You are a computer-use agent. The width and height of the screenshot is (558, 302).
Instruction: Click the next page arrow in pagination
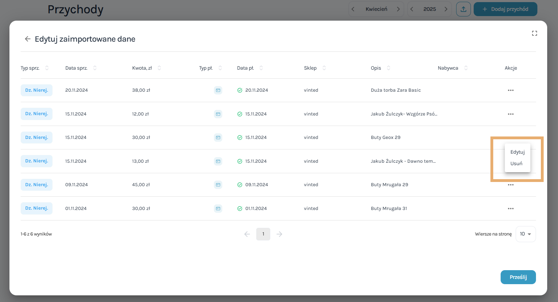tap(279, 234)
